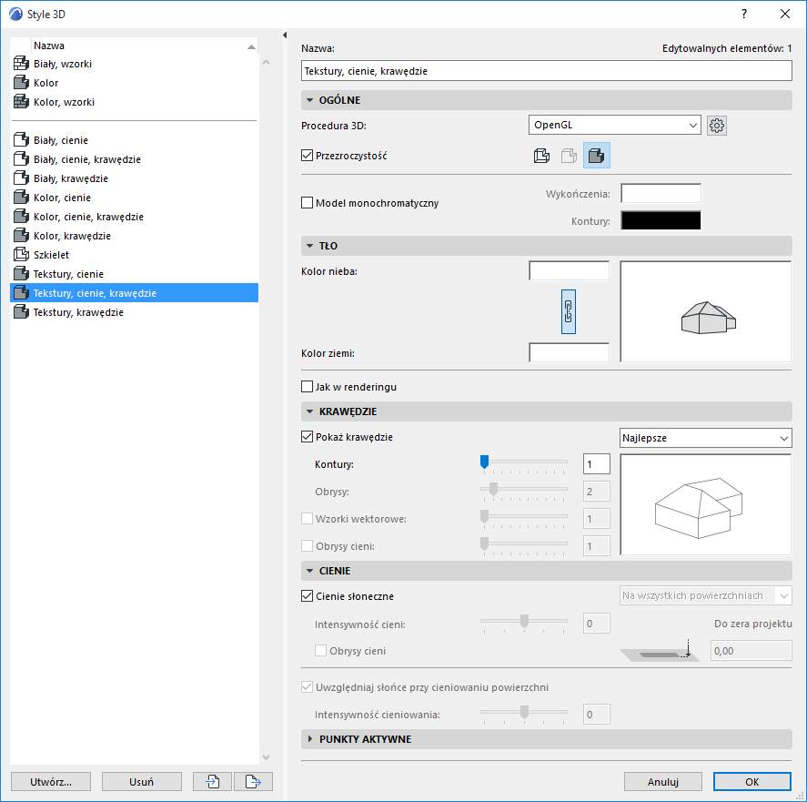Click the help question mark
The image size is (807, 802).
pos(743,14)
